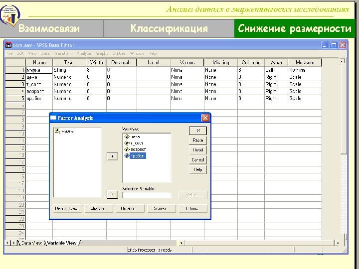Image resolution: width=359 pixels, height=269 pixels.
Task: Select т_сост in the Variables list
Action: (137, 143)
